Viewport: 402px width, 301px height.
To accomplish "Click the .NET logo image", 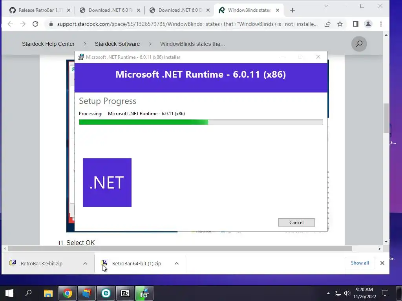I will (x=107, y=183).
